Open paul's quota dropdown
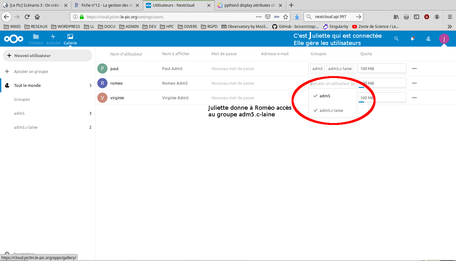Viewport: 456px width, 261px height. point(382,69)
